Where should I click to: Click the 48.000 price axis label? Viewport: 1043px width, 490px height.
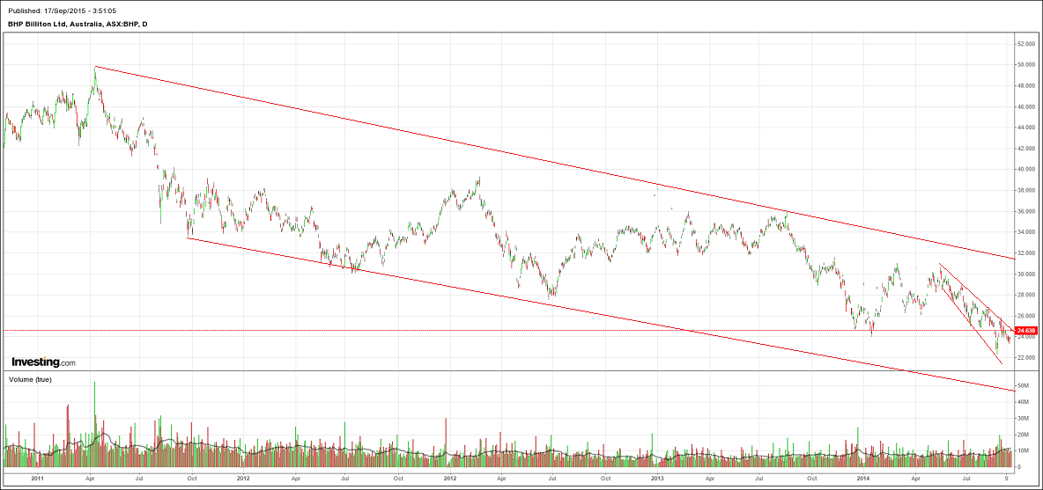tap(1026, 85)
